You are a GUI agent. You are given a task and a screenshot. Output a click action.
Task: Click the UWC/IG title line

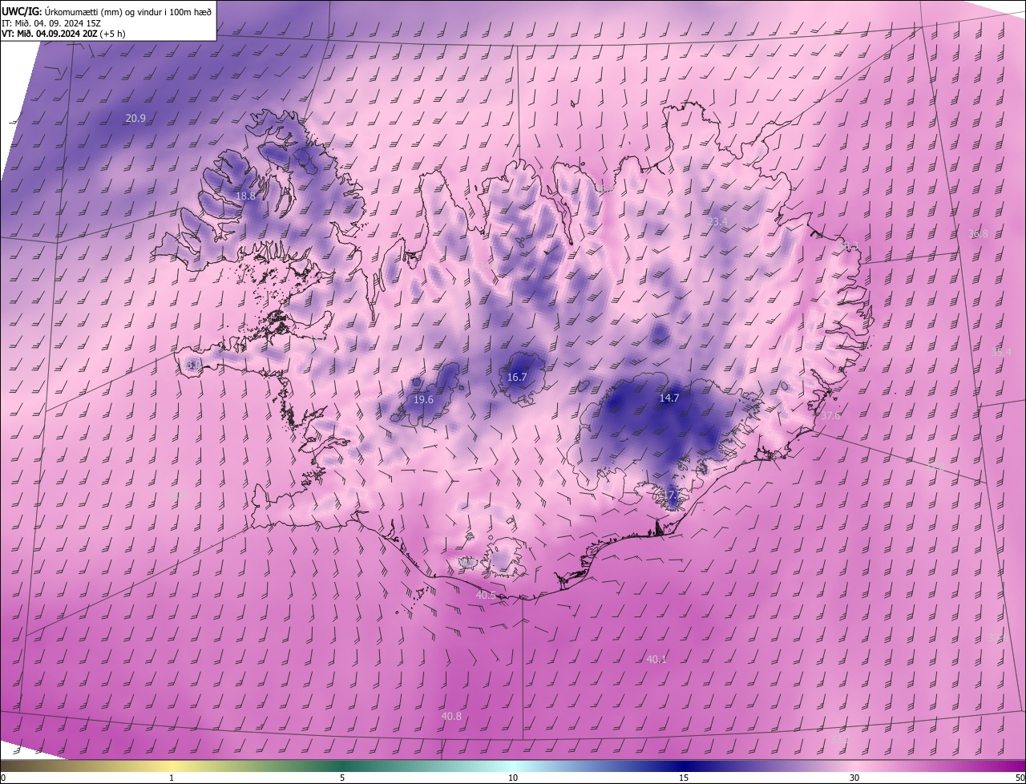[107, 10]
